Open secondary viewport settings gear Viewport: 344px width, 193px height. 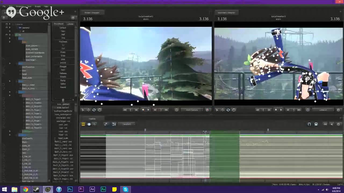tap(338, 110)
